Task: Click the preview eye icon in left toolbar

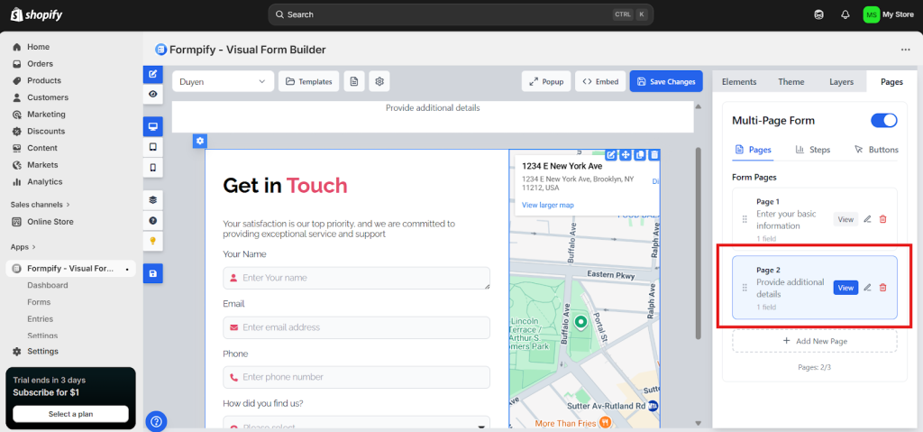Action: click(x=153, y=94)
